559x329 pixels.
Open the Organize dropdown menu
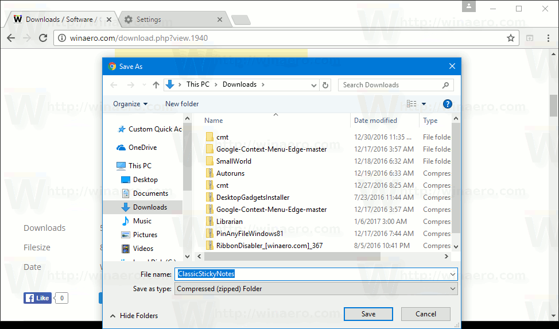(x=130, y=104)
